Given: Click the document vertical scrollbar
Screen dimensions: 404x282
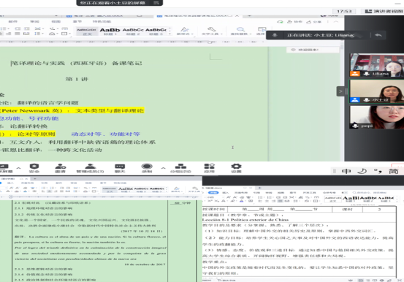Looking at the screenshot, I should coord(342,103).
